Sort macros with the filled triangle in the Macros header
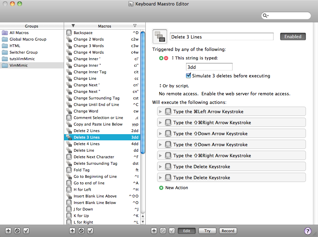The height and width of the screenshot is (237, 318). coord(73,26)
